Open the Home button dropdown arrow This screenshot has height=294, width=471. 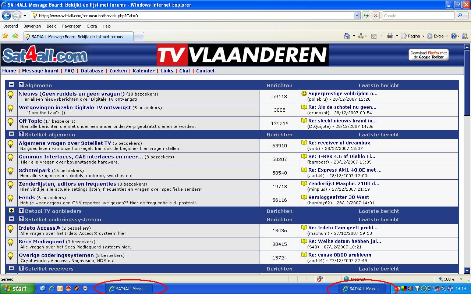point(354,36)
